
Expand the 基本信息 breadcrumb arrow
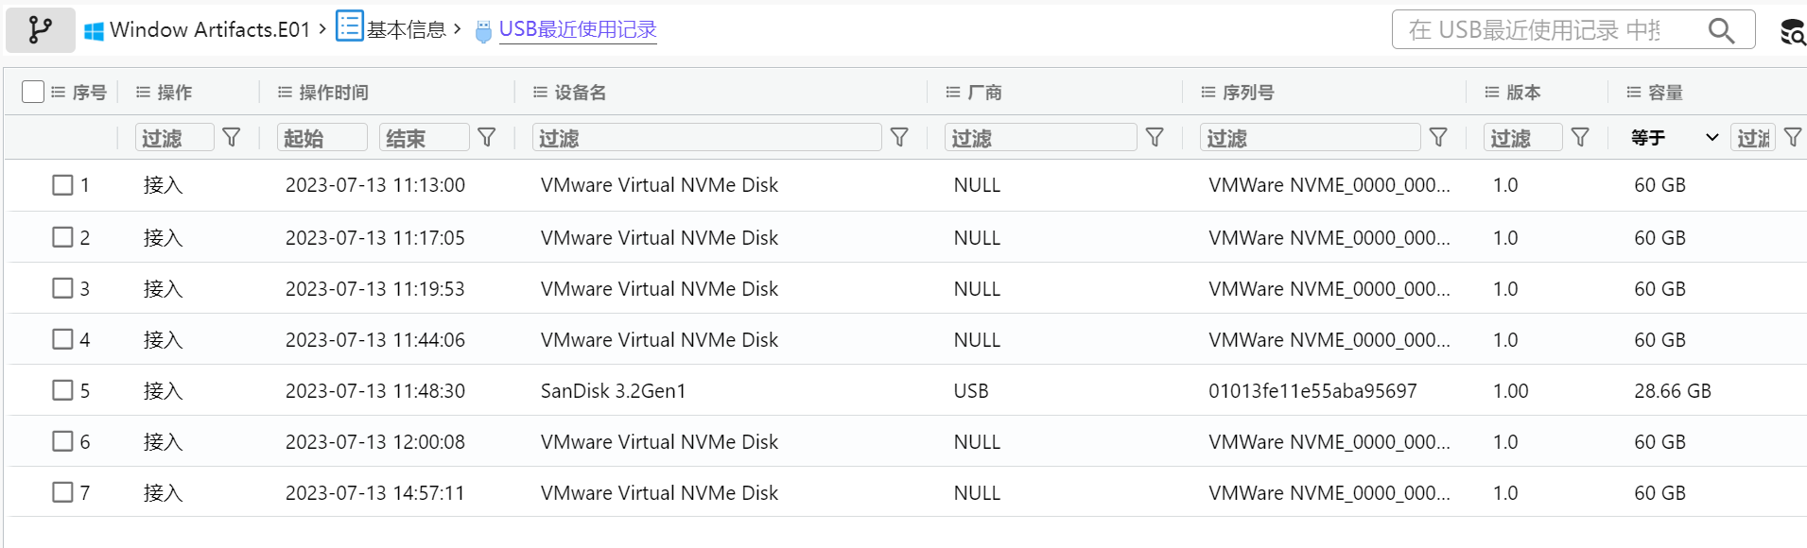click(x=458, y=28)
